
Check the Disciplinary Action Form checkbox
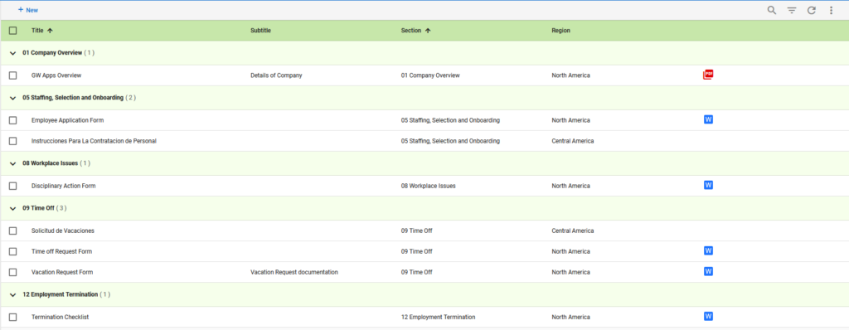click(13, 186)
